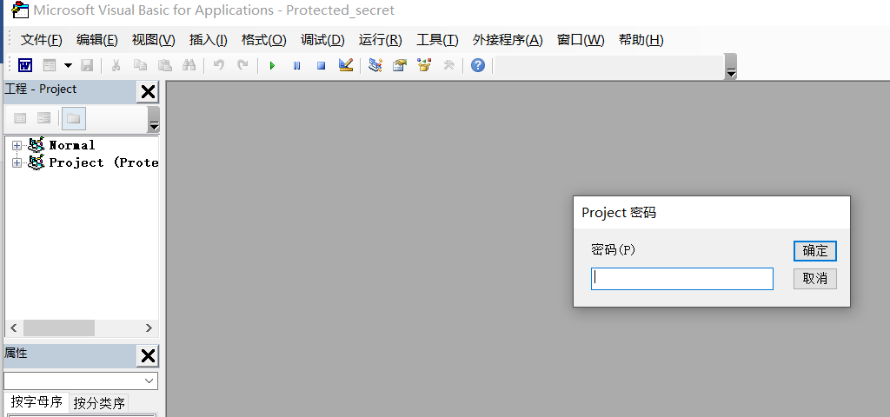The height and width of the screenshot is (417, 890).
Task: Select the Project (Prote... tree item
Action: click(103, 162)
